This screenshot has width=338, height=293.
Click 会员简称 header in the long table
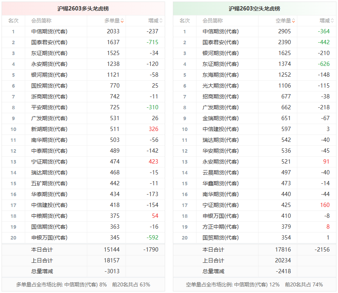[41, 21]
